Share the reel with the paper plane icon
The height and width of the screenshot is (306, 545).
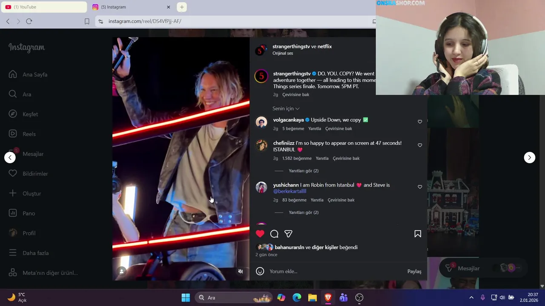coord(288,234)
